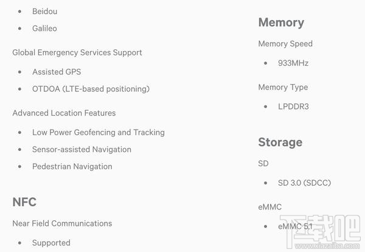
Task: Select the Assisted GPS item
Action: coord(57,72)
